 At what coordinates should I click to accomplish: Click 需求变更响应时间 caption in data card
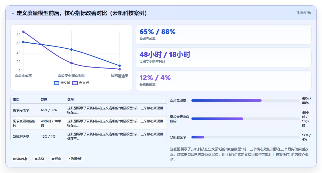click(x=152, y=62)
